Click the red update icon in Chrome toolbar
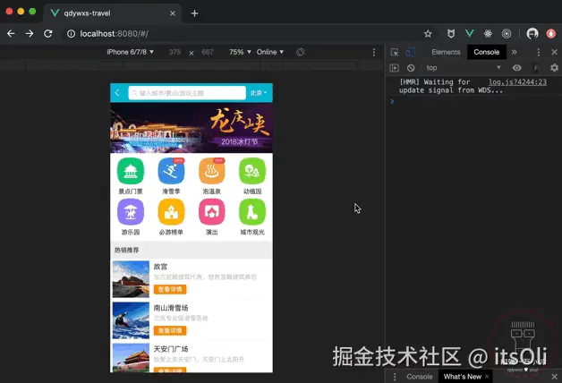Screen dimensions: 562x383 pyautogui.click(x=551, y=34)
